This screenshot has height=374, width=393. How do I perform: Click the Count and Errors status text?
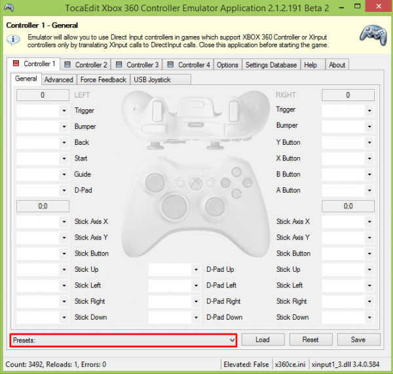(56, 364)
